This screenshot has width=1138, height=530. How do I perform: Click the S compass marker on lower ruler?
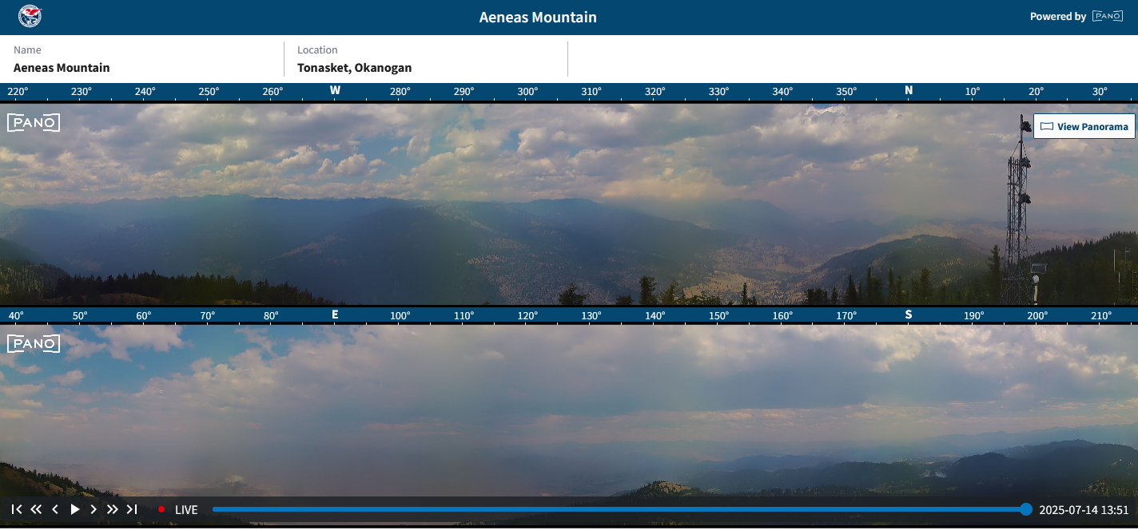coord(909,315)
